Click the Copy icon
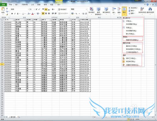Screen dimensions: 157x121 (x=7, y=11)
